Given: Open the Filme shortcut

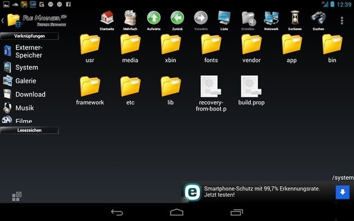Looking at the screenshot, I should tap(17, 120).
